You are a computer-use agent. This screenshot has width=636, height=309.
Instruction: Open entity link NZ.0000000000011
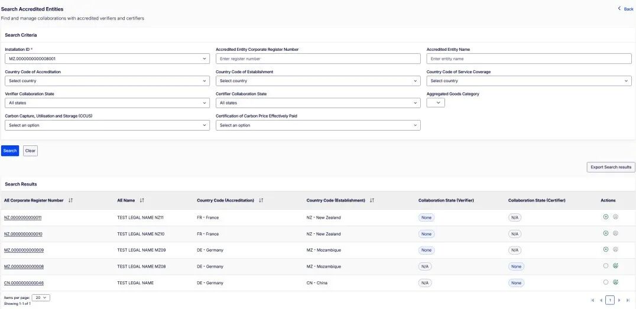[x=22, y=218]
